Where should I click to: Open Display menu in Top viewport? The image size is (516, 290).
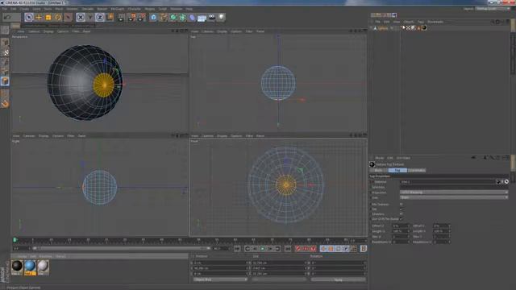tap(222, 31)
